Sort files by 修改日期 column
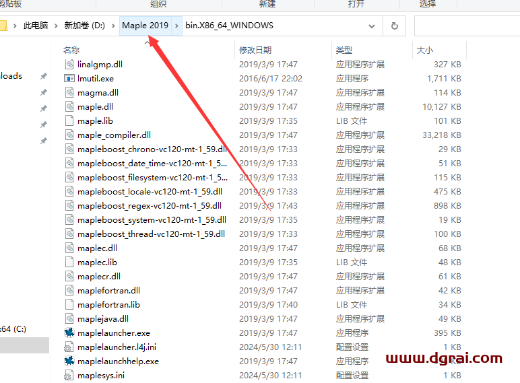Screen dimensions: 520x383 [255, 50]
